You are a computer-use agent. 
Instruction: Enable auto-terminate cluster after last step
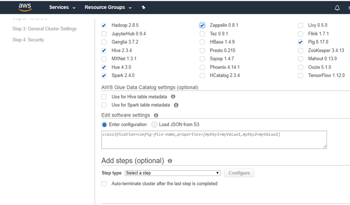(104, 184)
